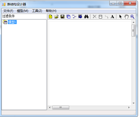This screenshot has width=139, height=117.
Task: Open the 工具(Z) menu
Action: pyautogui.click(x=37, y=11)
